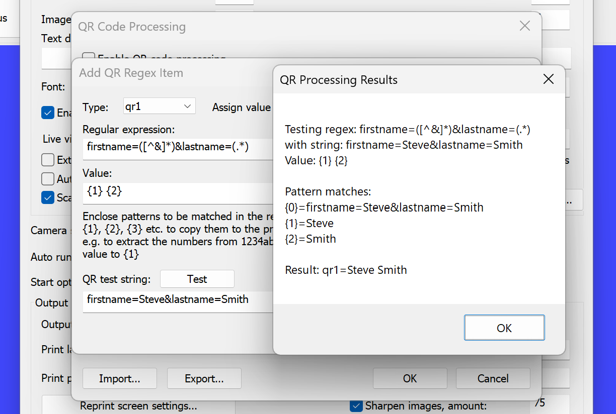The width and height of the screenshot is (616, 414).
Task: Close the QR Code Processing window
Action: pos(524,26)
